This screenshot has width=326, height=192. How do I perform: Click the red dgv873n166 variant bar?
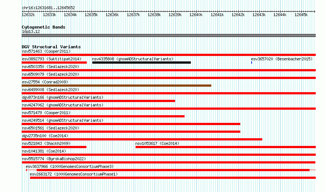click(x=98, y=101)
